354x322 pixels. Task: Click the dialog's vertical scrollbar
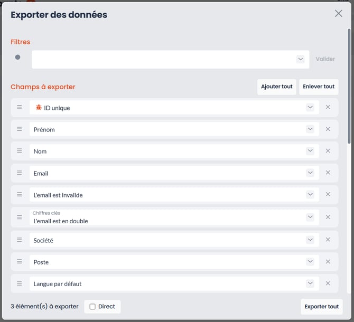click(x=349, y=86)
